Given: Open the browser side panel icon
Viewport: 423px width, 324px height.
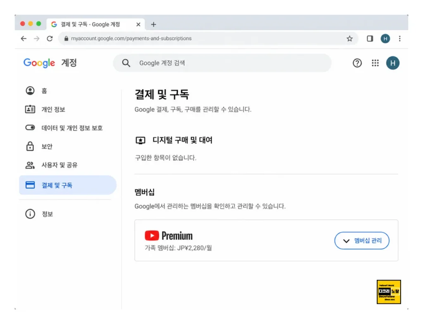Looking at the screenshot, I should click(x=370, y=38).
